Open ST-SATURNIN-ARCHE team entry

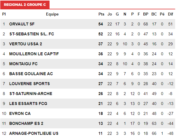pos(31,94)
